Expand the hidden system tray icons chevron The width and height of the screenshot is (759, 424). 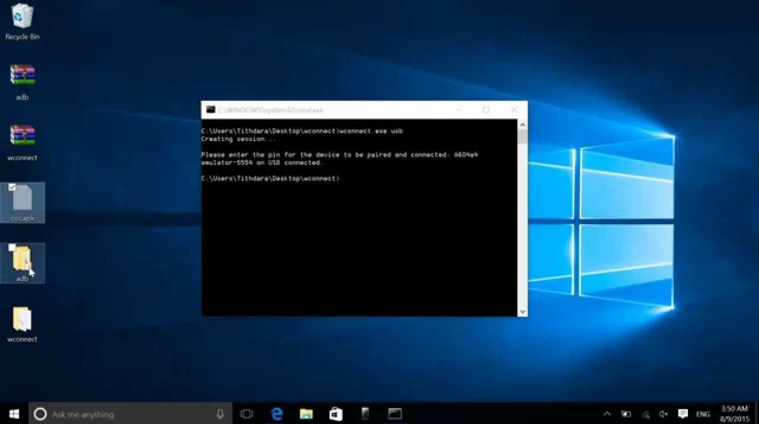click(607, 414)
